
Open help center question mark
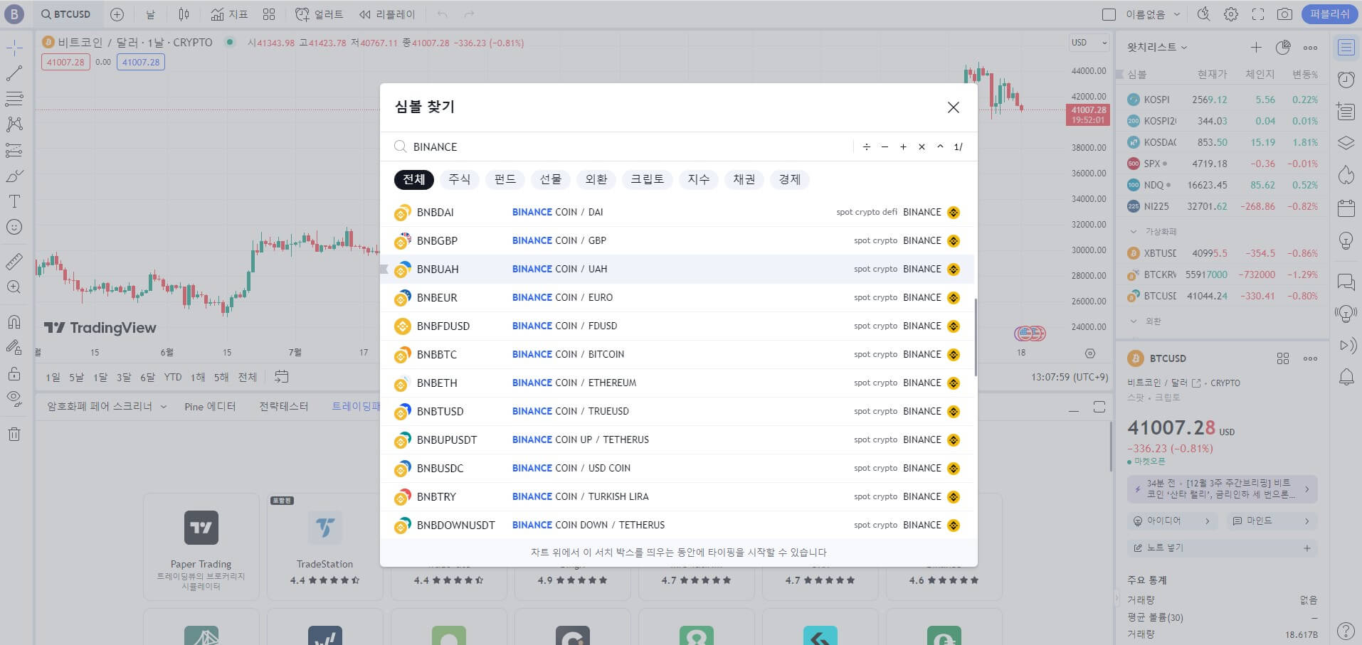pos(1346,630)
